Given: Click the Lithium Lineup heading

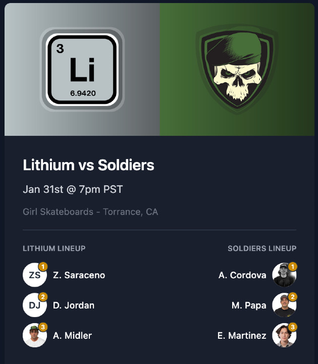Looking at the screenshot, I should (x=54, y=248).
